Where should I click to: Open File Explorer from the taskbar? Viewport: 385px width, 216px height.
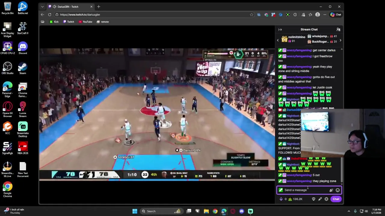point(206,211)
